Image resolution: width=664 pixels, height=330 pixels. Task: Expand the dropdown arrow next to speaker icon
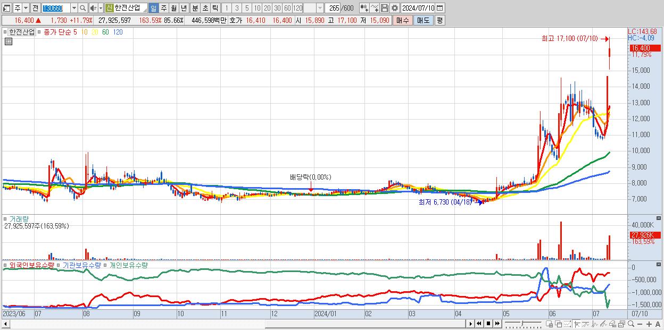click(101, 8)
